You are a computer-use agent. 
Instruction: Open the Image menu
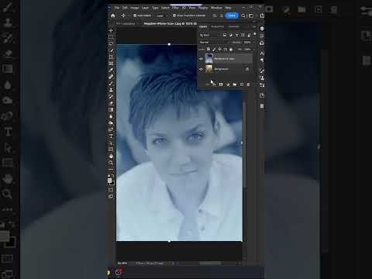pyautogui.click(x=134, y=8)
